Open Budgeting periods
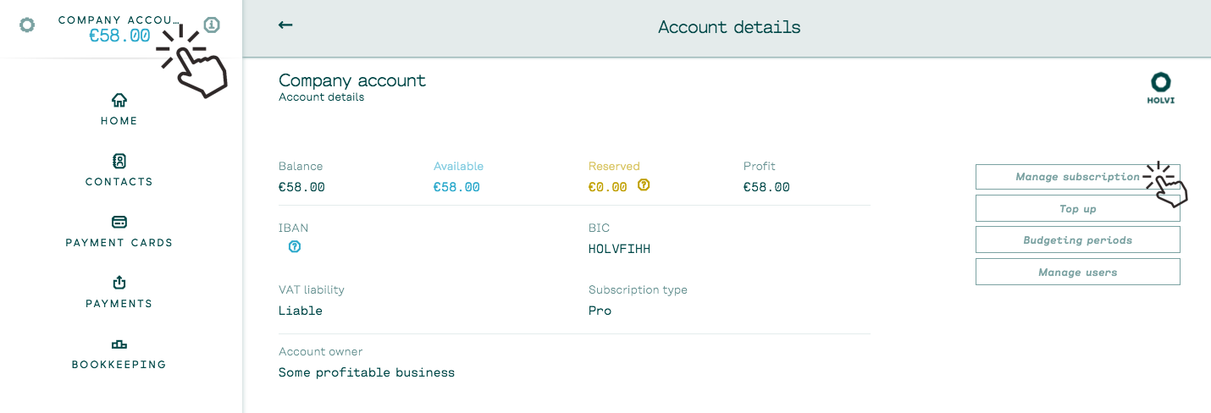Screen dimensions: 1211x413 click(1077, 240)
